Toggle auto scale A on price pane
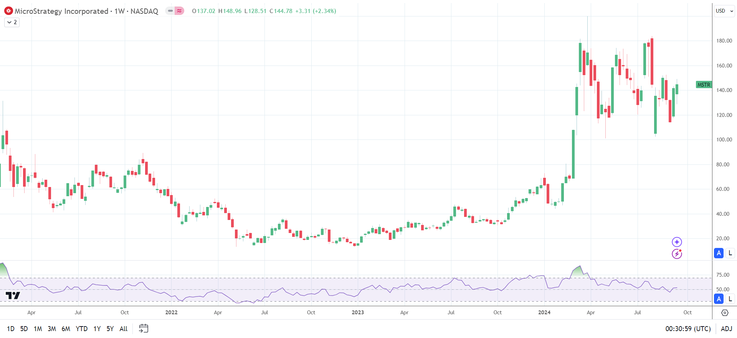737x338 pixels. (x=719, y=253)
